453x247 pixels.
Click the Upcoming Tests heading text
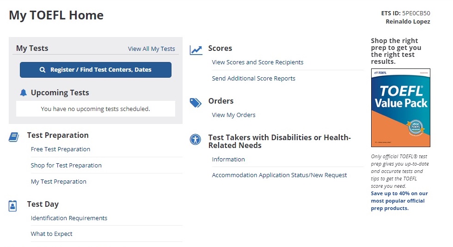pyautogui.click(x=60, y=93)
